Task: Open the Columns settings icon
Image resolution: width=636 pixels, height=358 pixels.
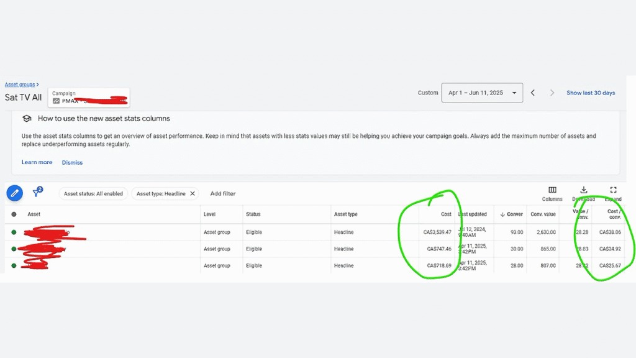Action: [552, 190]
